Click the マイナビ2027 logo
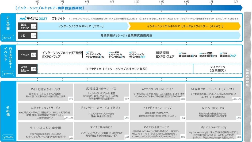 (x=33, y=18)
